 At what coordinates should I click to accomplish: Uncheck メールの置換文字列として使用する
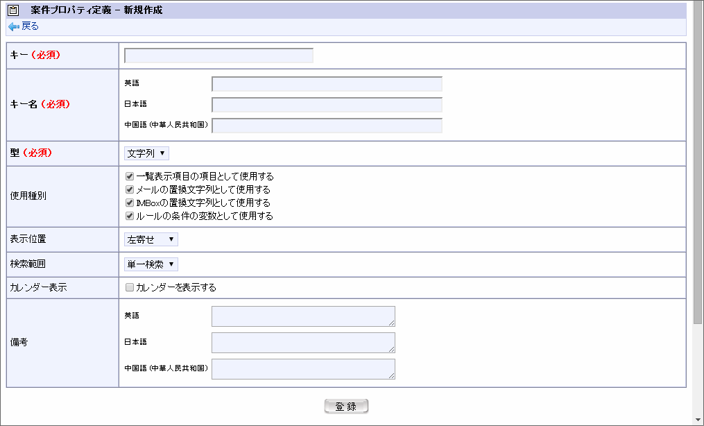click(130, 189)
